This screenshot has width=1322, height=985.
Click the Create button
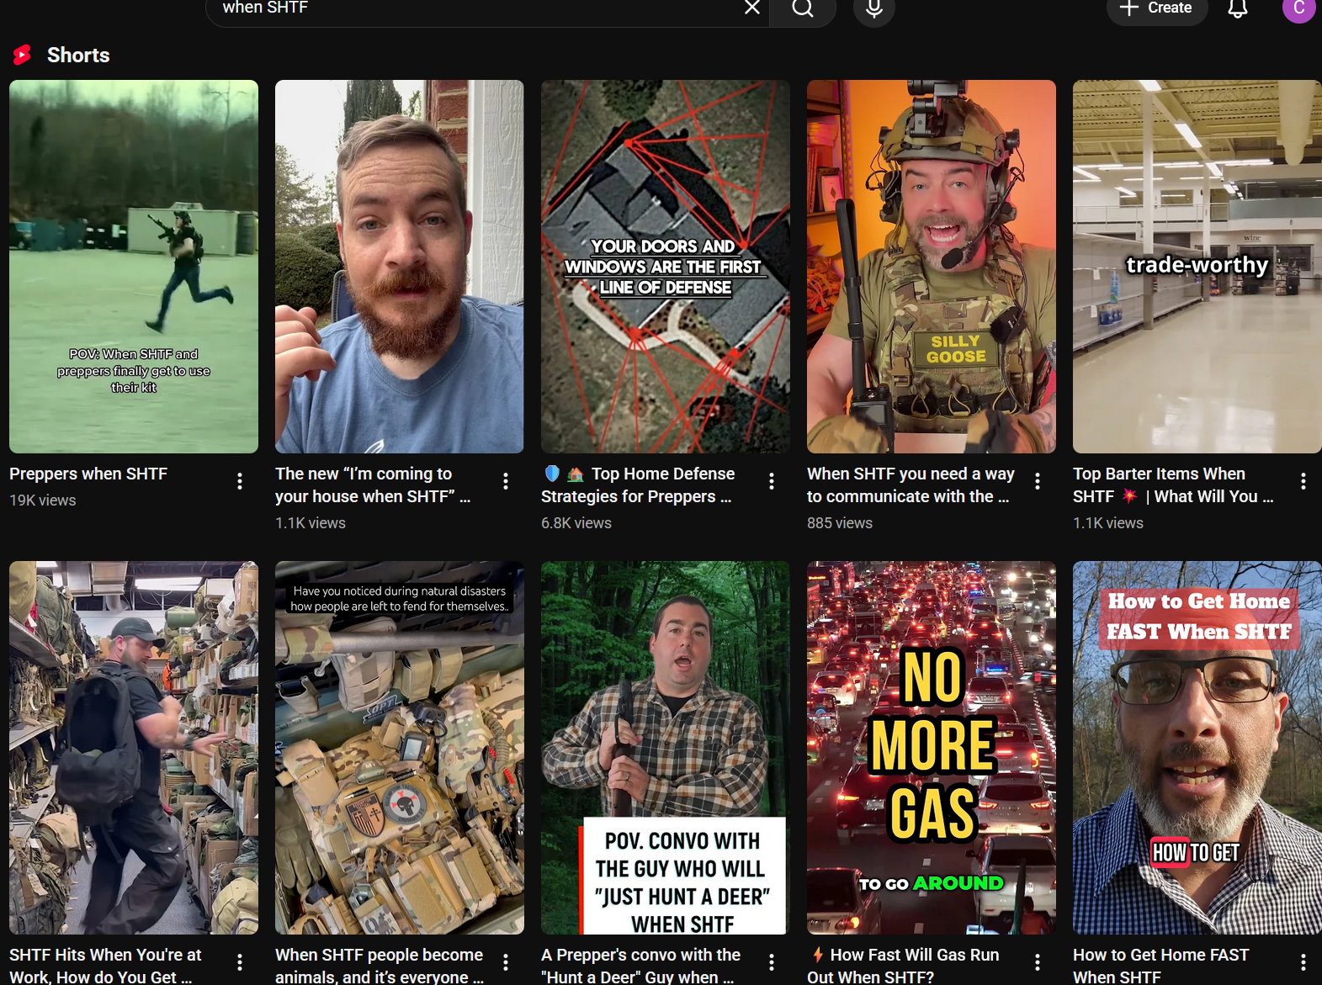coord(1156,8)
